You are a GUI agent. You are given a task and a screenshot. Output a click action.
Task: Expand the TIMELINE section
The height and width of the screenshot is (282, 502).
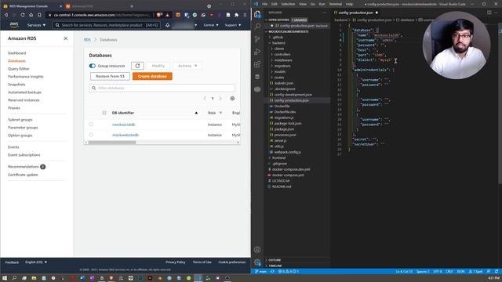coord(275,266)
